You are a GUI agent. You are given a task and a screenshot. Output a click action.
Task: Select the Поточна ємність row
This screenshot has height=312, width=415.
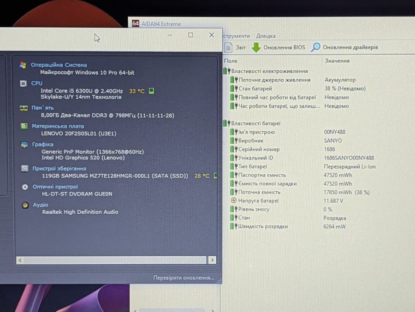pyautogui.click(x=300, y=192)
